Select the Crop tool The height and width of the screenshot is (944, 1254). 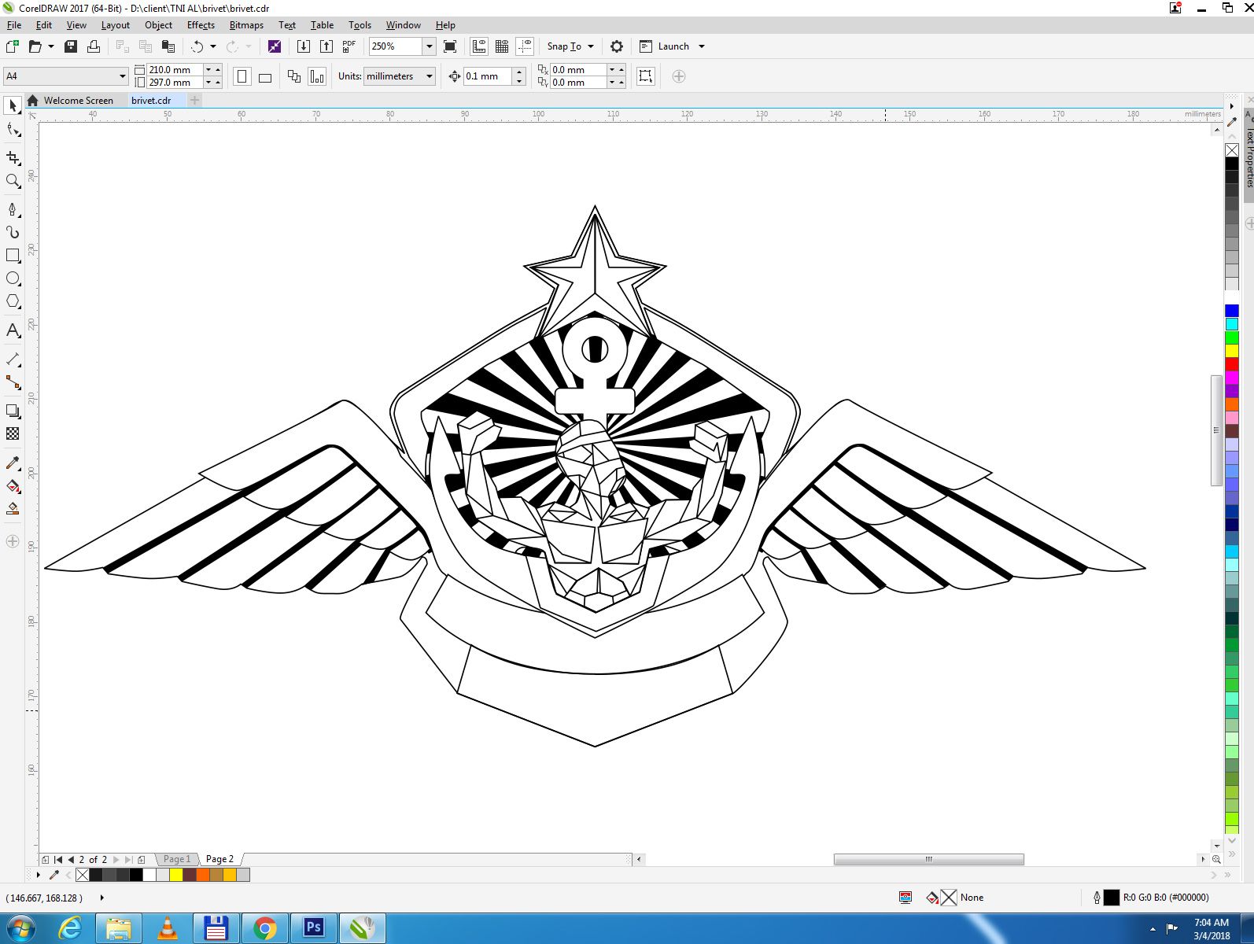[x=13, y=158]
